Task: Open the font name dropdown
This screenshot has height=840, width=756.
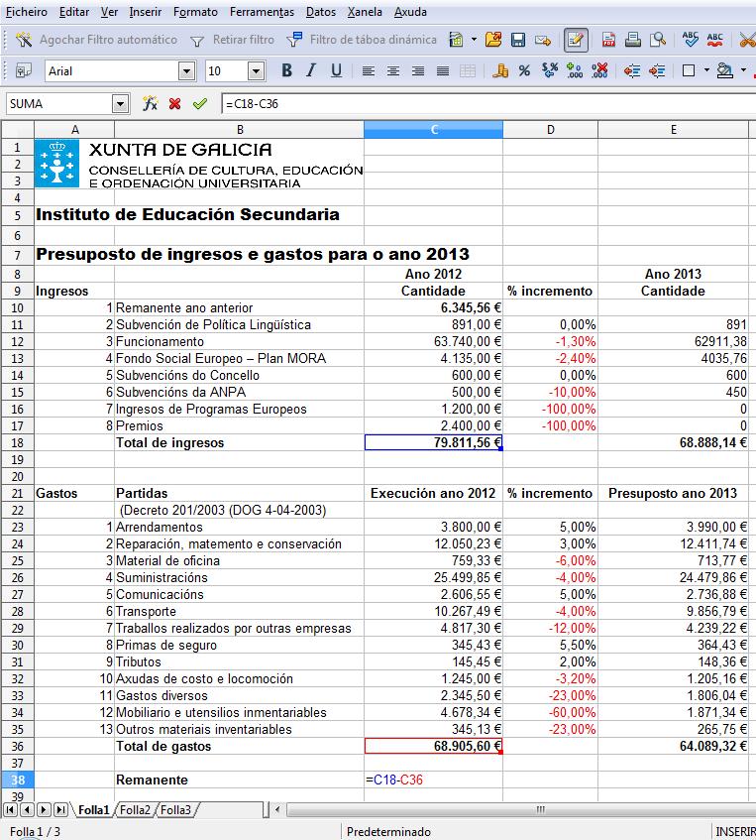Action: [186, 71]
